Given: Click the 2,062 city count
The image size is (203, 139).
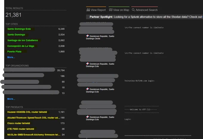Looking at the screenshot, I should point(61,40).
